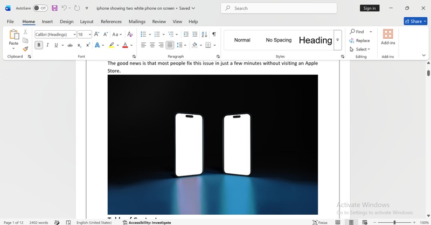Viewport: 431px width, 225px height.
Task: Click the Accessibility: Investigate status item
Action: pyautogui.click(x=147, y=222)
